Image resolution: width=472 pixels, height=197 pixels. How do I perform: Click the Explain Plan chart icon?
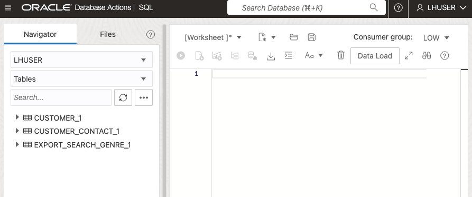217,56
